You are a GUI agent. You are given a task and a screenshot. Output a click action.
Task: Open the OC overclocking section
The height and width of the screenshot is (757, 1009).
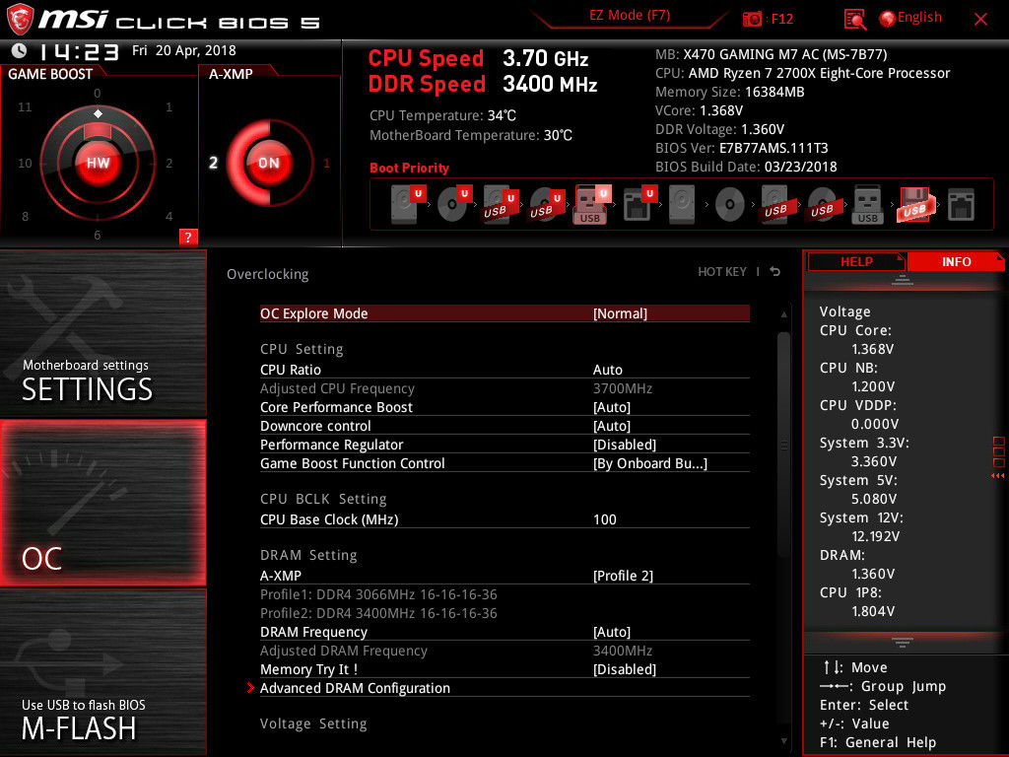tap(102, 504)
